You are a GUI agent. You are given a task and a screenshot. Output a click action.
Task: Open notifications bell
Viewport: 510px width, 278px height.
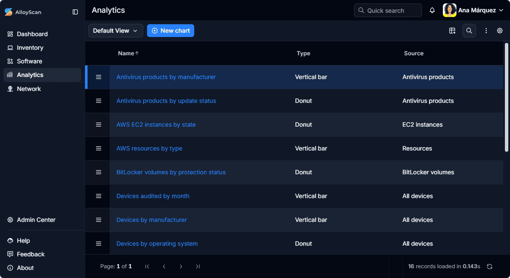432,10
